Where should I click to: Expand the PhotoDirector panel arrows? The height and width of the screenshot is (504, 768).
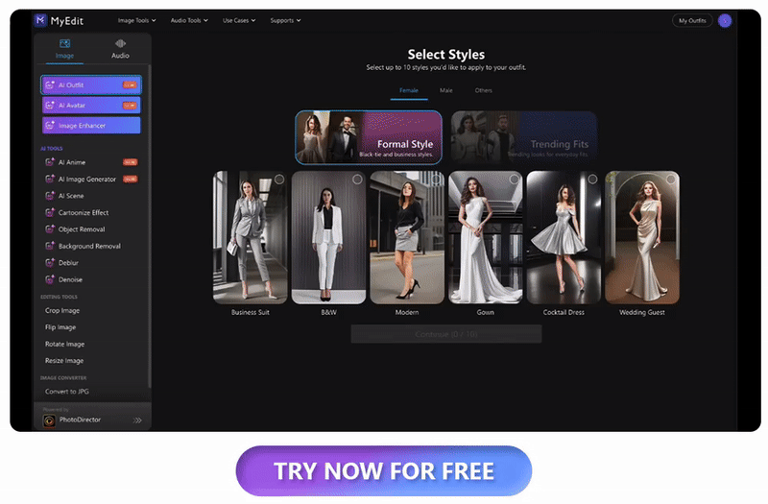click(x=137, y=420)
